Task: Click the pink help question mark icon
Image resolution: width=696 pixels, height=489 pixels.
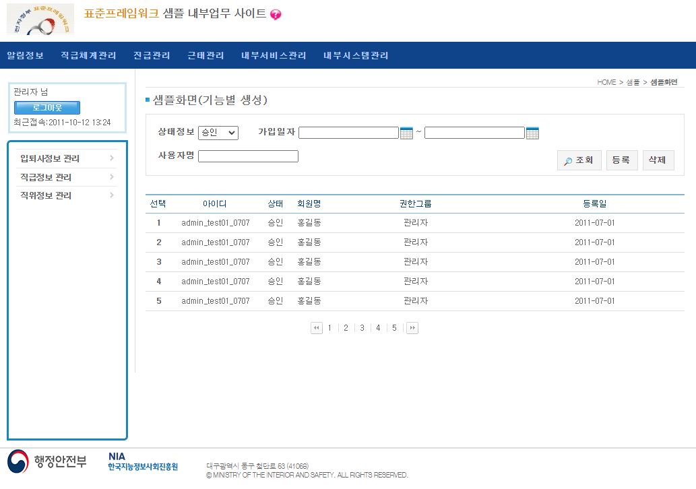Action: click(276, 15)
